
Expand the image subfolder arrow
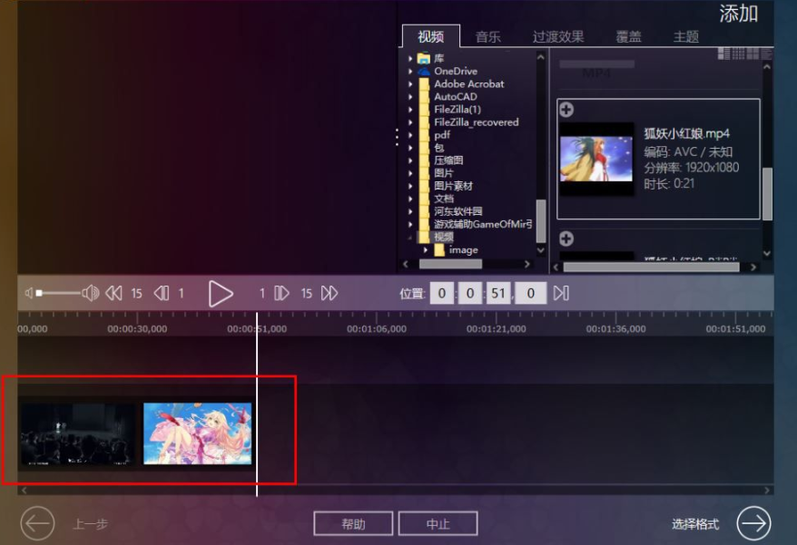tap(426, 250)
